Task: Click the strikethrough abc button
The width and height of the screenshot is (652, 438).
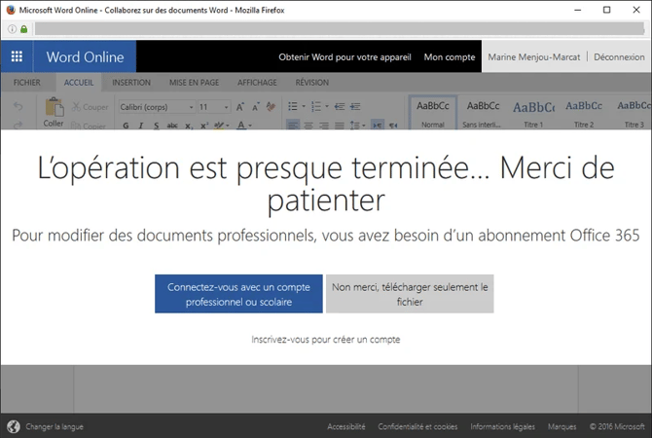Action: 172,126
